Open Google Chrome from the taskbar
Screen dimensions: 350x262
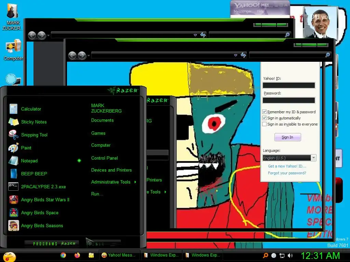pyautogui.click(x=63, y=255)
